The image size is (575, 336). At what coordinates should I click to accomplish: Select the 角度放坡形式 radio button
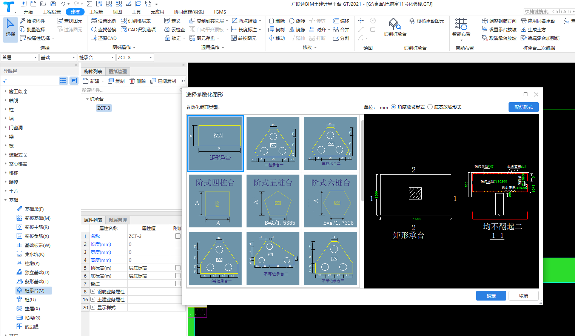point(393,107)
